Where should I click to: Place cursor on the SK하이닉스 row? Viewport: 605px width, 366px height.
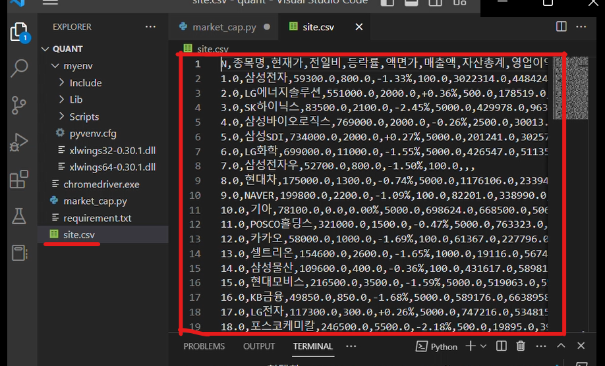pos(384,107)
